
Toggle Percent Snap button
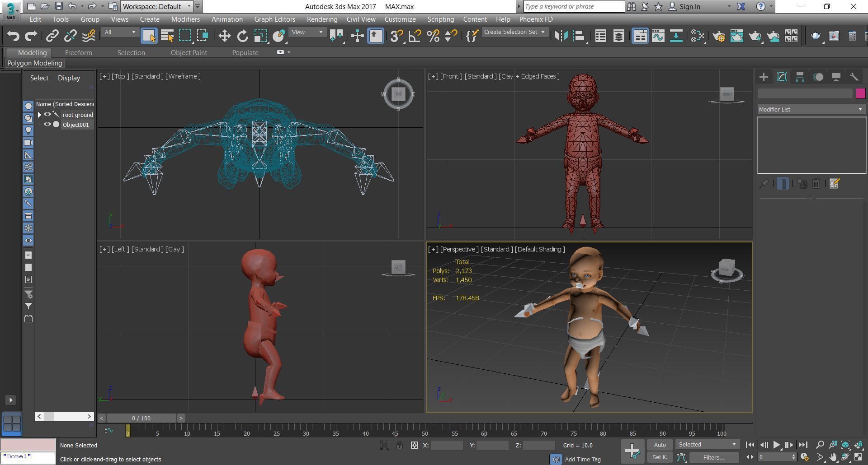433,36
